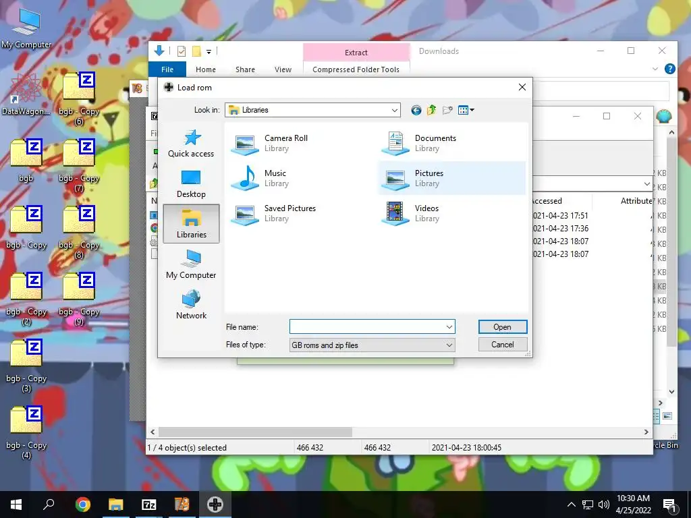Select bgb - Copy (4) desktop icon
The height and width of the screenshot is (518, 691).
26,432
